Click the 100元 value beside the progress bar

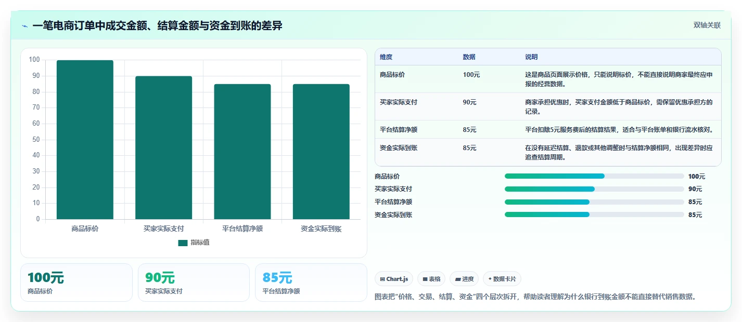(x=697, y=177)
